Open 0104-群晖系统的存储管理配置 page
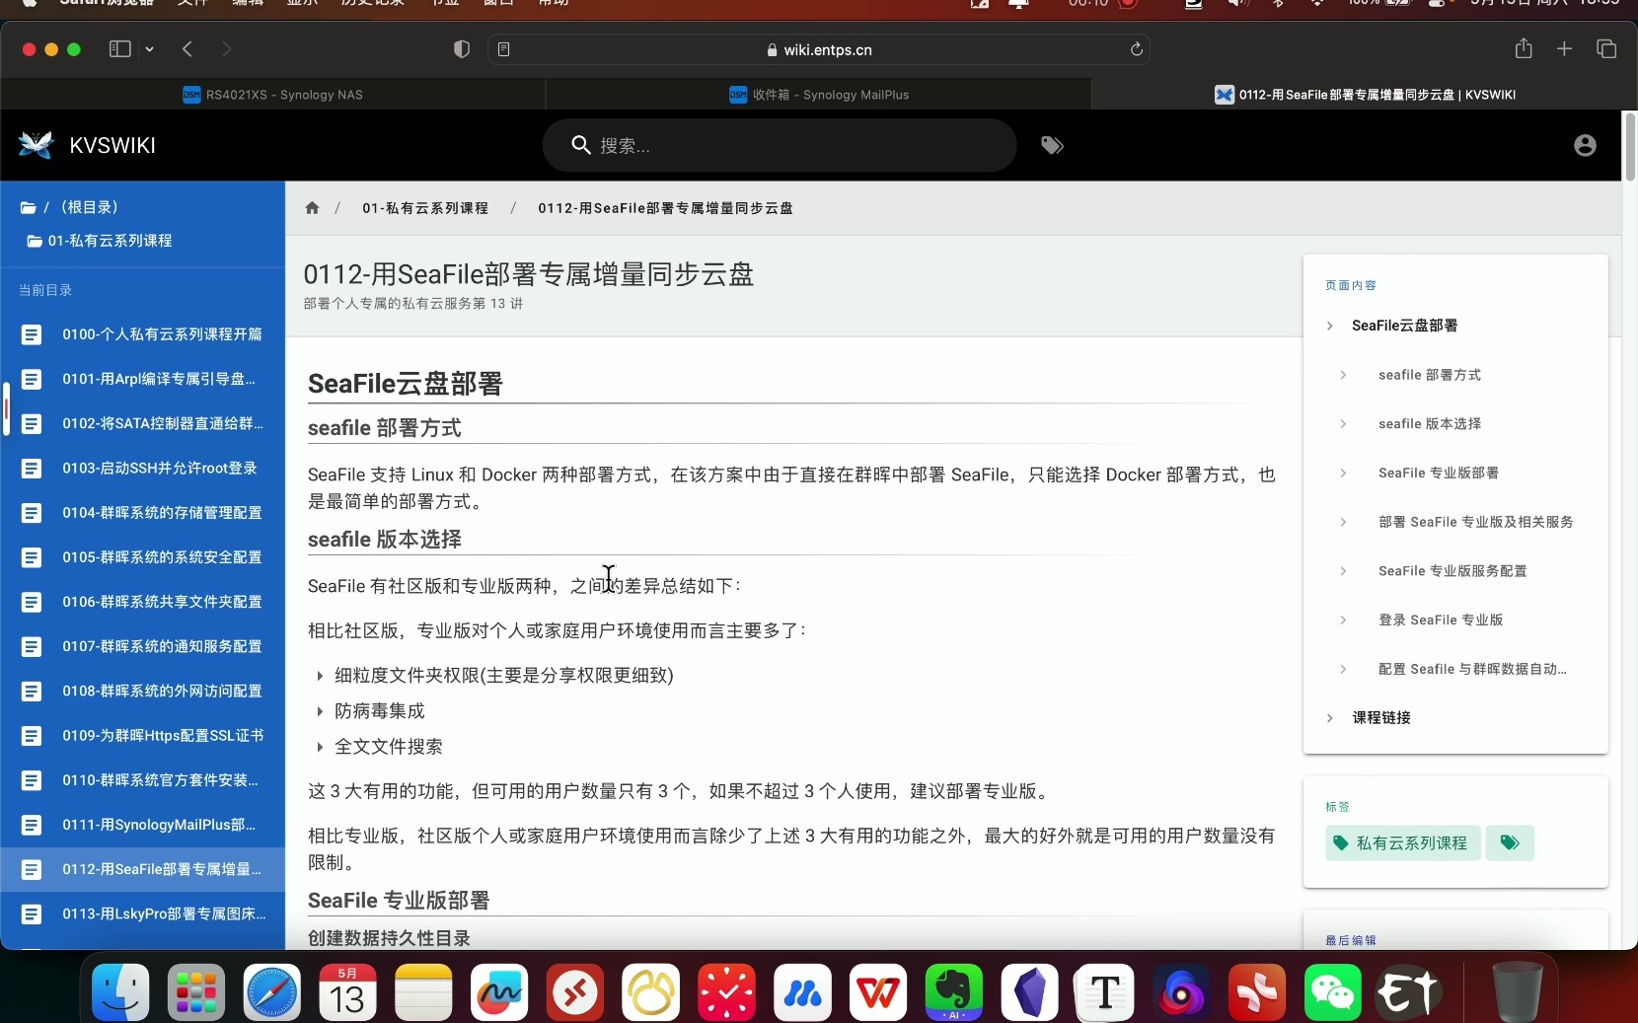Image resolution: width=1638 pixels, height=1023 pixels. [143, 513]
